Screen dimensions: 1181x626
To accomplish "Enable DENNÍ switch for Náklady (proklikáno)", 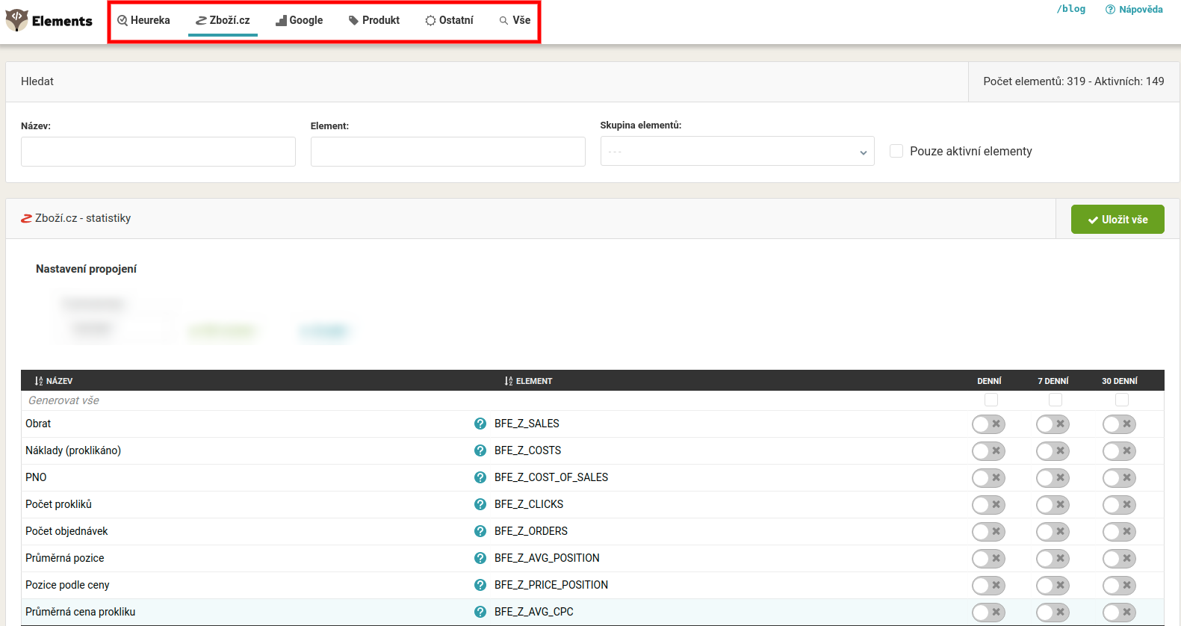I will coord(988,451).
